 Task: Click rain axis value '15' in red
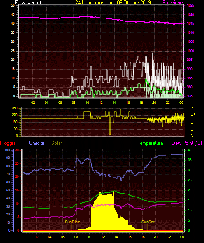pyautogui.click(x=17, y=190)
